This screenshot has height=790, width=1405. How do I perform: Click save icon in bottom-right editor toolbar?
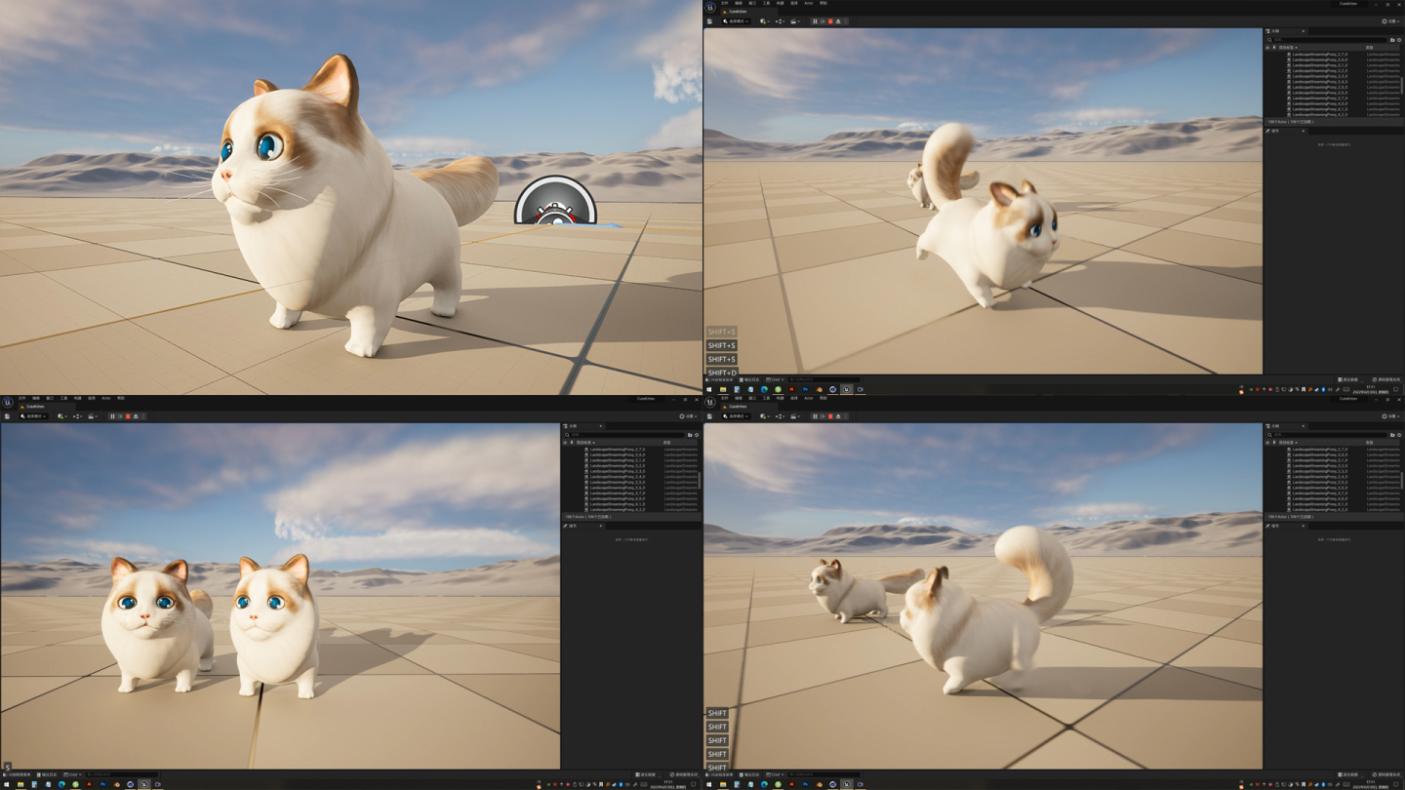click(x=709, y=416)
